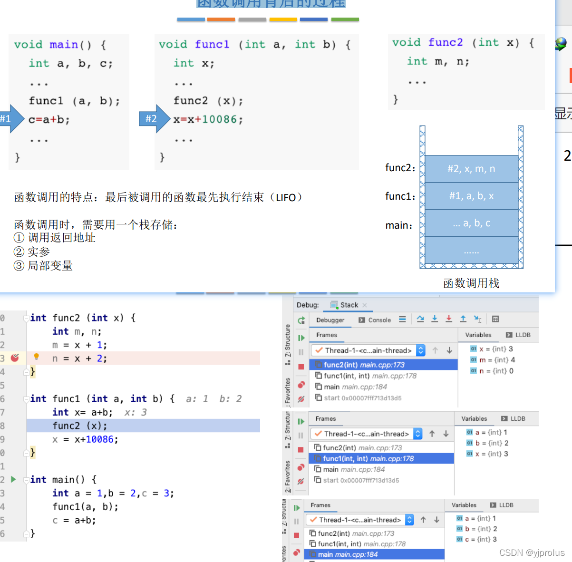
Task: Open Favorites tool window beside func2 selected frames
Action: [x=288, y=393]
